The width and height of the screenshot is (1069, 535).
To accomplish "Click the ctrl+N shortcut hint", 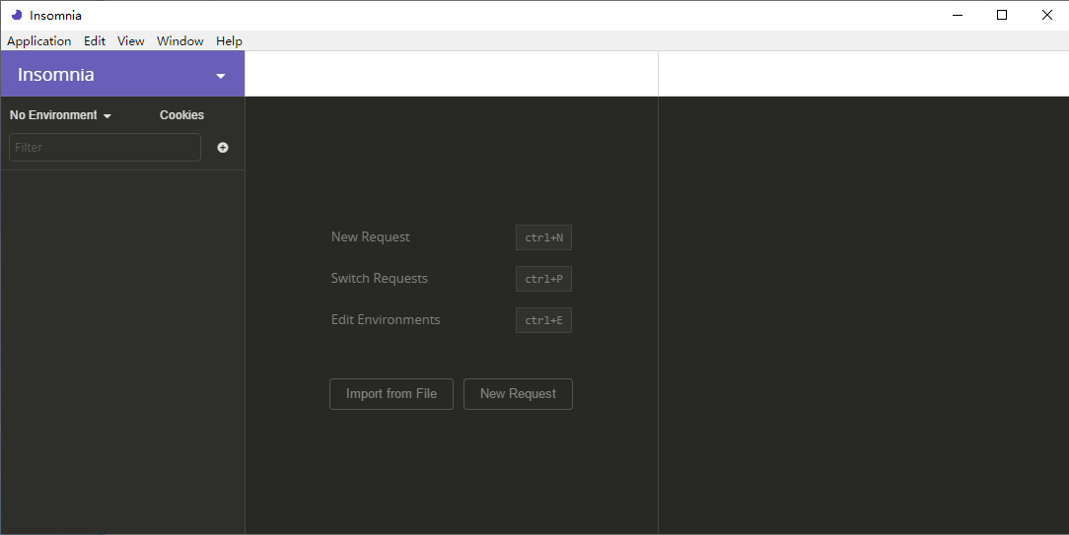I will [543, 237].
